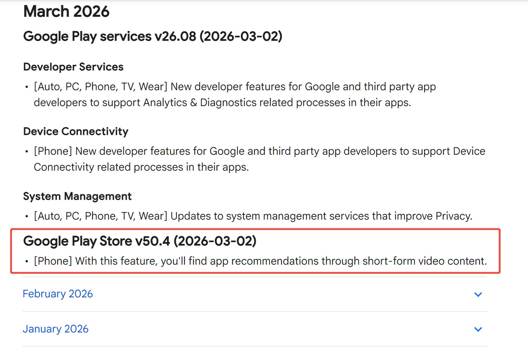Select the System Management section header
Screen dimensions: 528x349
pyautogui.click(x=77, y=196)
